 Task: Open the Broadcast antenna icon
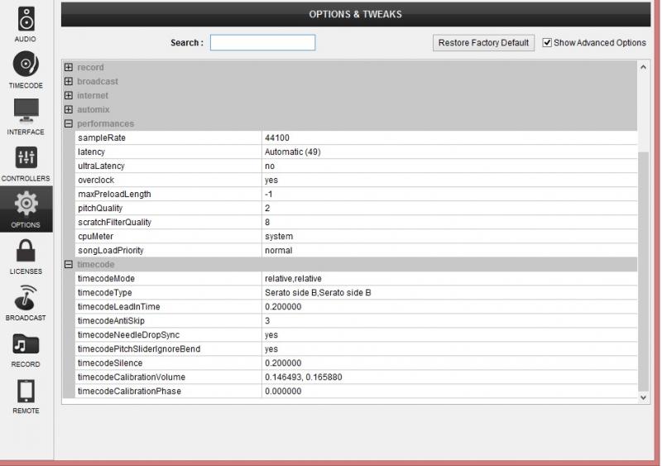click(26, 296)
